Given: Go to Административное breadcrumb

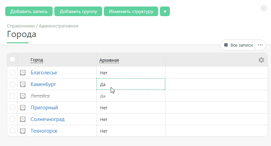Looking at the screenshot, I should point(58,26).
